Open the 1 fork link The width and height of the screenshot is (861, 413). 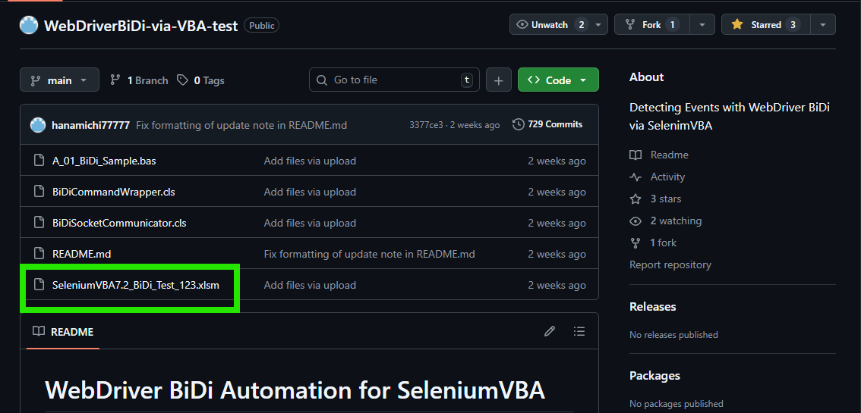(664, 242)
